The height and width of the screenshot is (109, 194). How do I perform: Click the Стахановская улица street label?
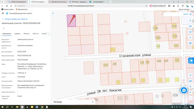coord(135,55)
